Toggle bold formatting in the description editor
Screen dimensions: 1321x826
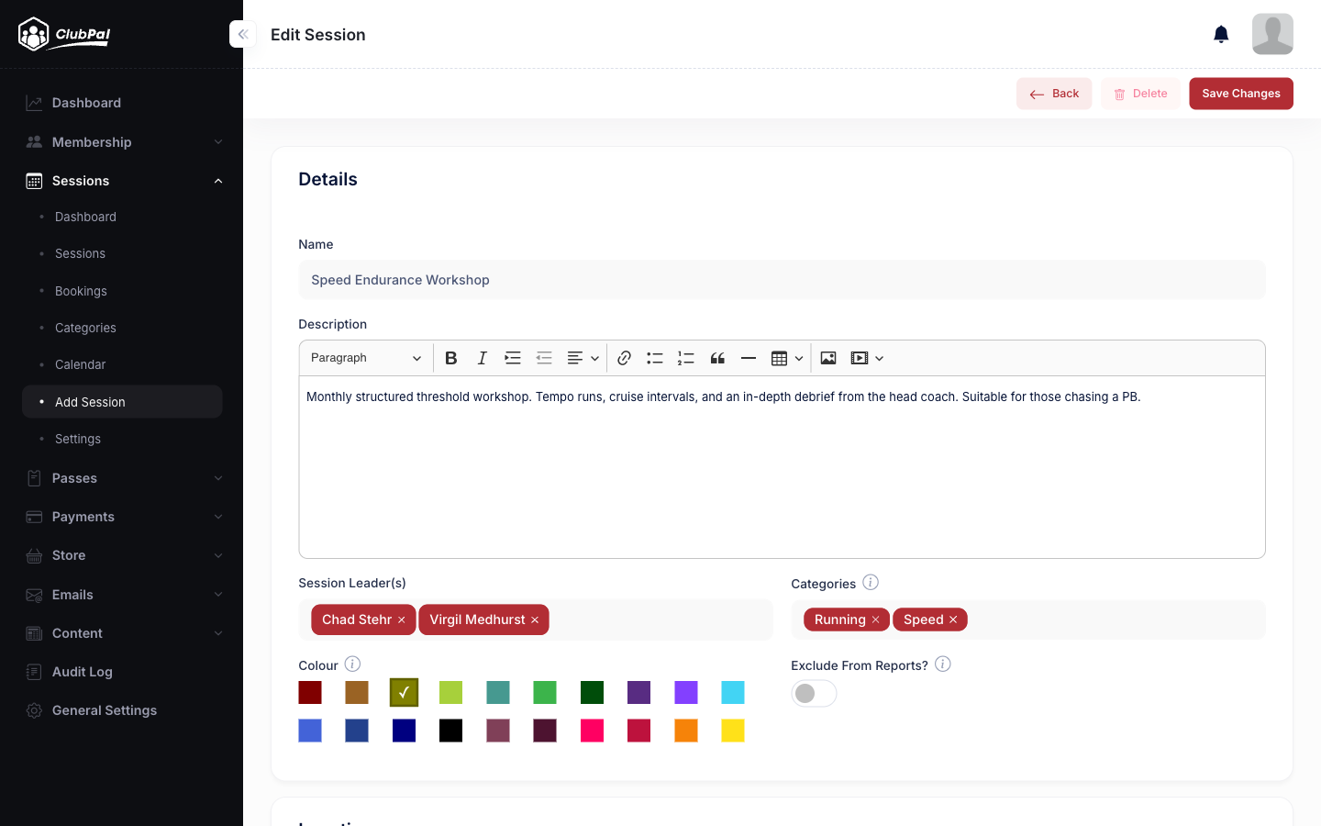[x=450, y=358]
